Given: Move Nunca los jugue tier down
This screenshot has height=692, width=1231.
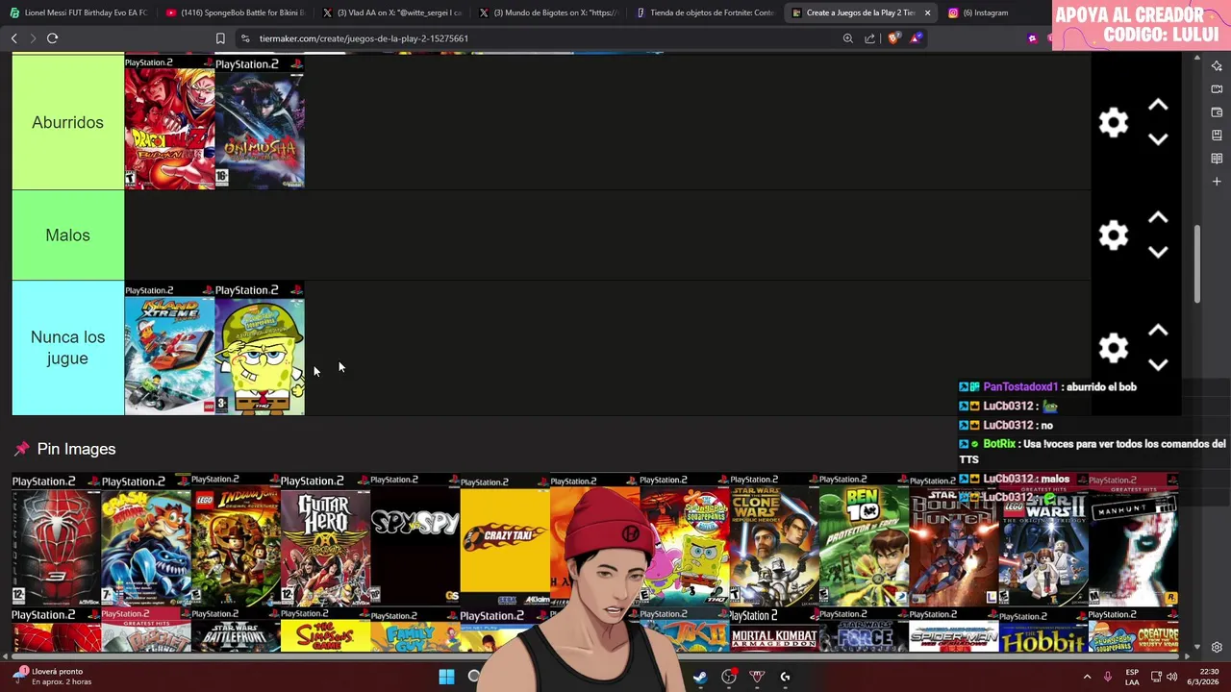Looking at the screenshot, I should point(1158,365).
